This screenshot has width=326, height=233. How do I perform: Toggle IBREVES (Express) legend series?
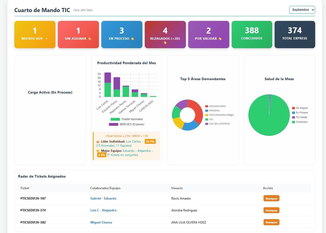127,124
